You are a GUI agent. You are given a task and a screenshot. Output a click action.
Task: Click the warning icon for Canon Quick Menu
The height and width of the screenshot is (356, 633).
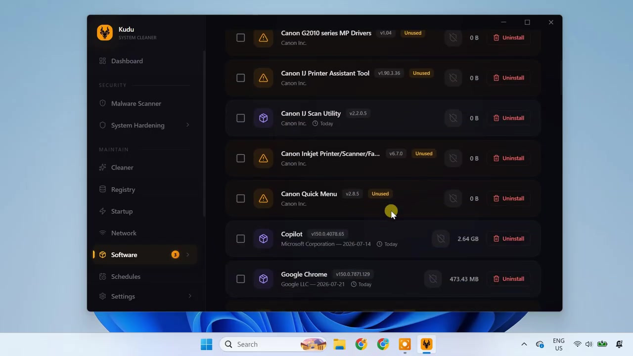click(x=263, y=198)
